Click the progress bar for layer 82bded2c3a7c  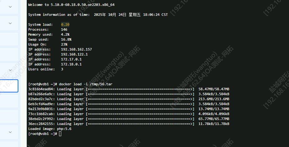tap(140, 99)
